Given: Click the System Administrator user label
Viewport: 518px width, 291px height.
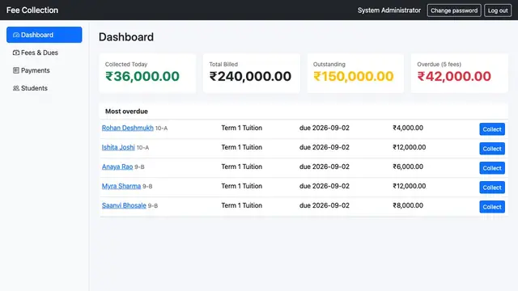Looking at the screenshot, I should point(389,11).
